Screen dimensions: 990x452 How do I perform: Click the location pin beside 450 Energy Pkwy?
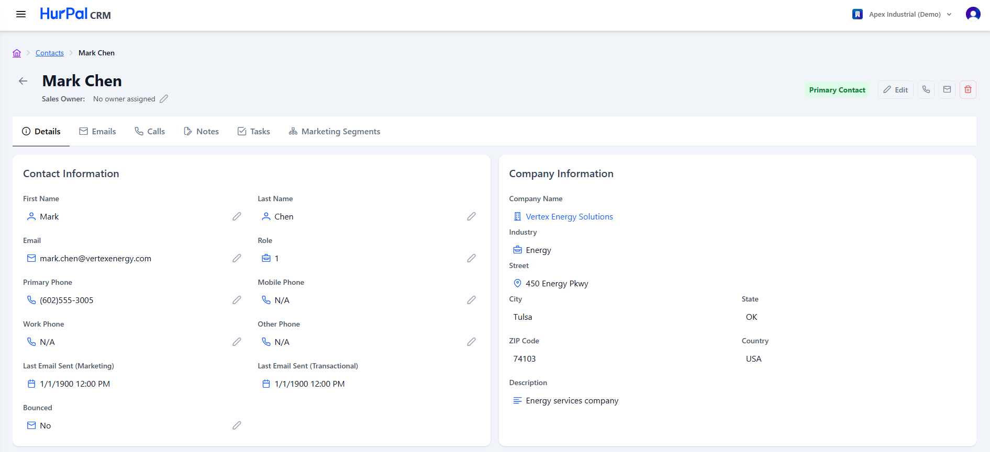click(517, 283)
